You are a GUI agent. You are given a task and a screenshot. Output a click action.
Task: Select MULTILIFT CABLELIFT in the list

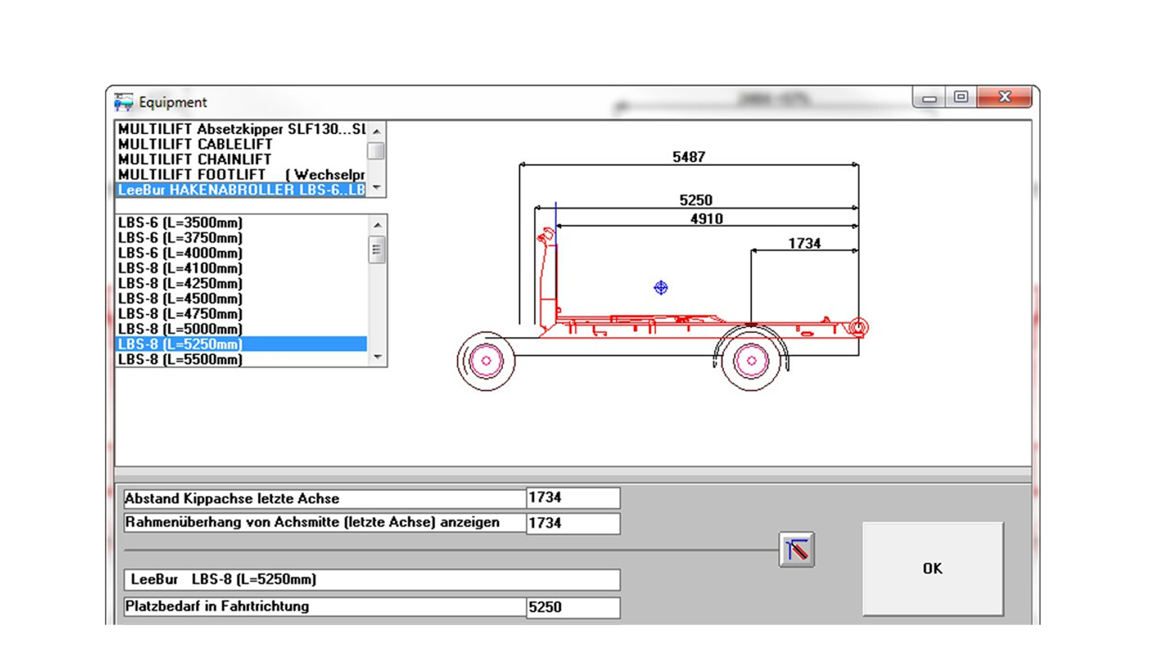(195, 144)
